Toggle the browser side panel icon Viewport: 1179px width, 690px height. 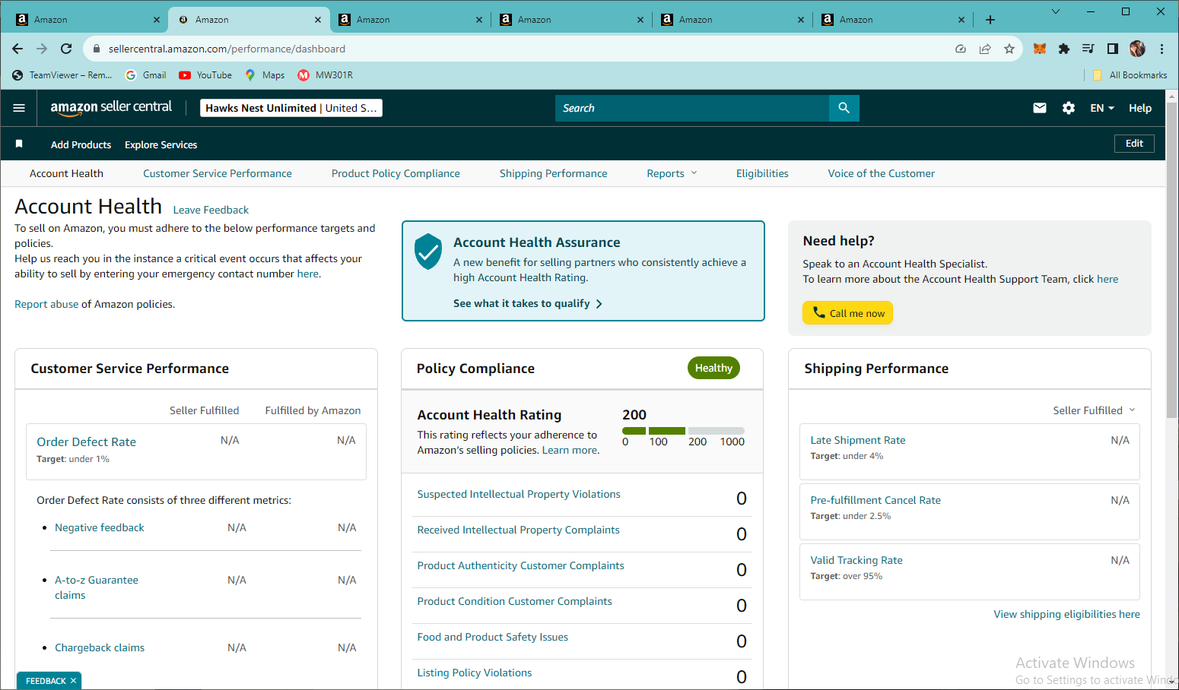pyautogui.click(x=1113, y=49)
